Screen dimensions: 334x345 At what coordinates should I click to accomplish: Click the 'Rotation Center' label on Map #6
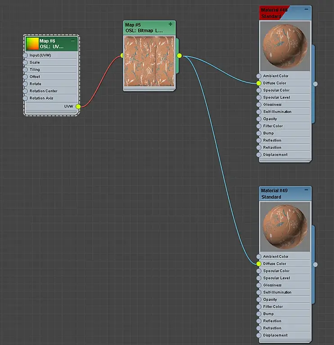[x=43, y=91]
